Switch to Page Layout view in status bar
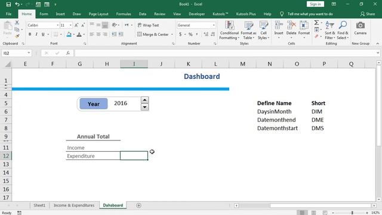 point(313,213)
